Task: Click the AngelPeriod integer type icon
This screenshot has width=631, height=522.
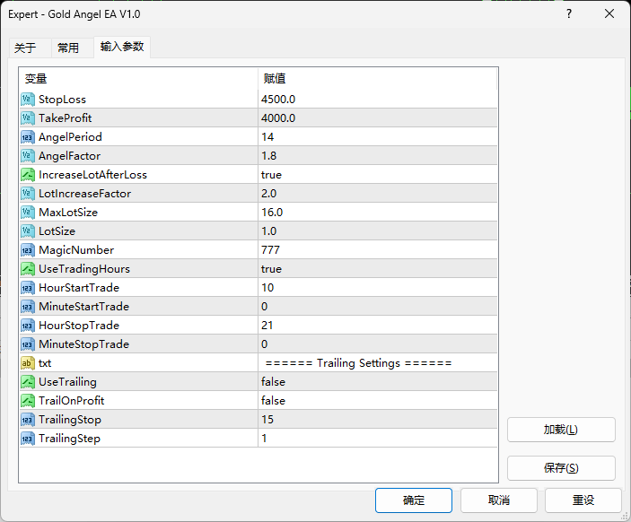Action: tap(27, 137)
